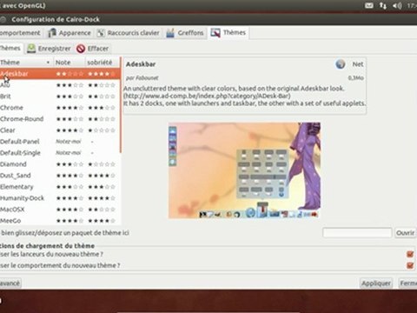
Task: Click the Note stars of MacOSX
Action: 69,210
